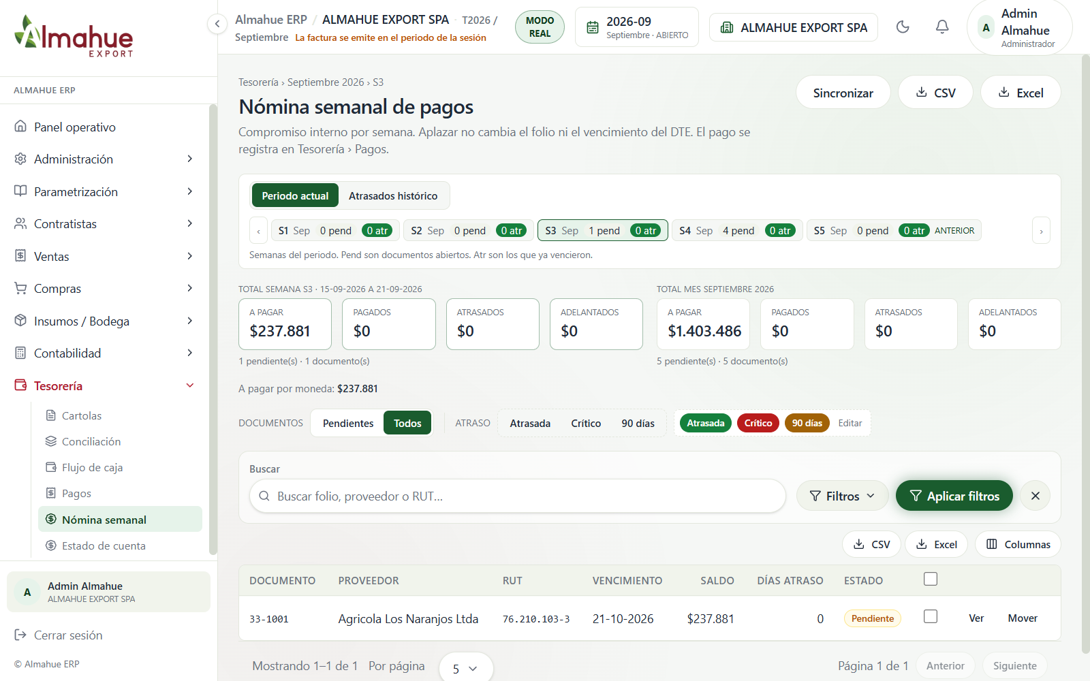Clear filters with the X button
The image size is (1090, 681).
(1035, 496)
